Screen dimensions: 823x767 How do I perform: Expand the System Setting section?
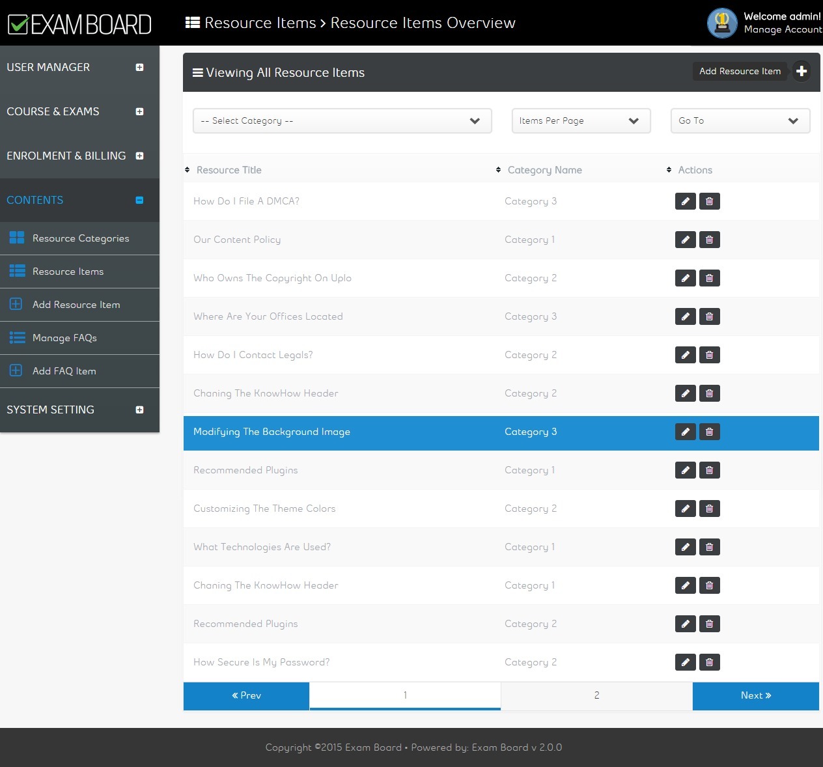pos(139,410)
